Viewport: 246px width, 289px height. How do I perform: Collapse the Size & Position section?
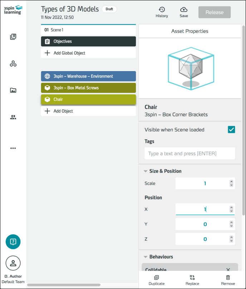pyautogui.click(x=146, y=171)
